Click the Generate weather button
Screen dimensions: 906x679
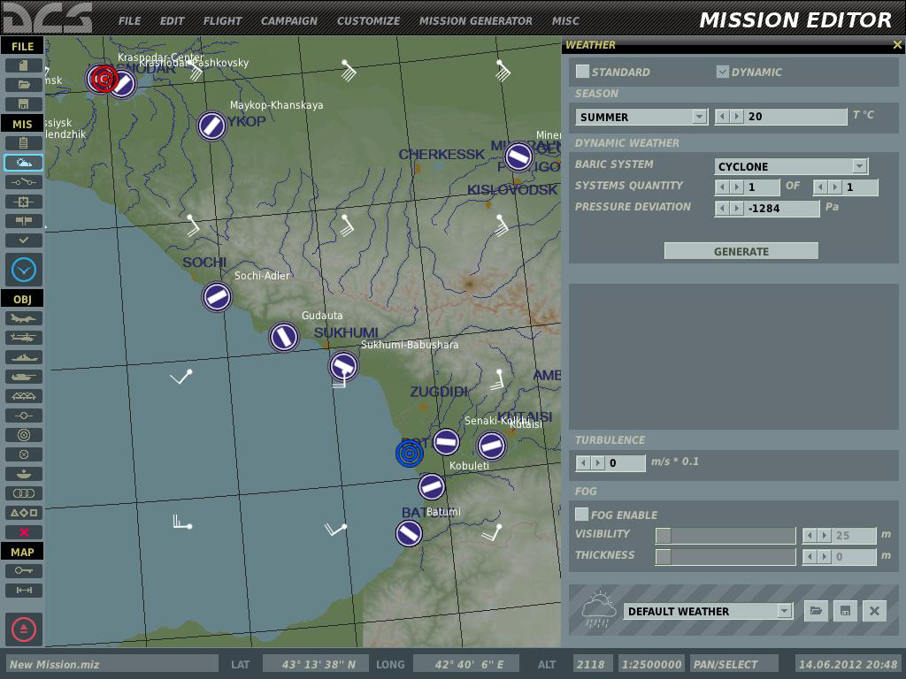[x=741, y=251]
